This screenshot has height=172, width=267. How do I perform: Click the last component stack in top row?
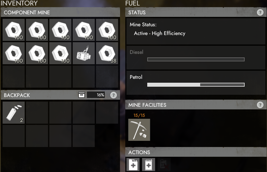click(x=107, y=30)
